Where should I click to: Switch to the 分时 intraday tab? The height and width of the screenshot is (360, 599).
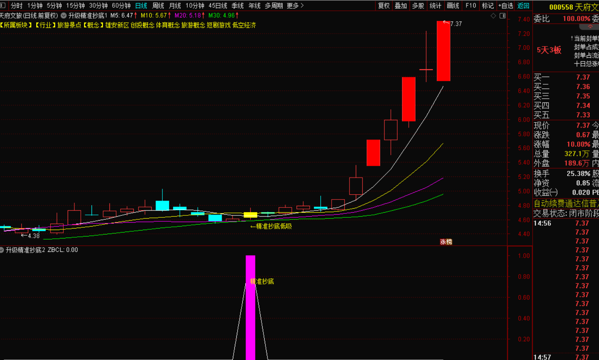pyautogui.click(x=16, y=6)
